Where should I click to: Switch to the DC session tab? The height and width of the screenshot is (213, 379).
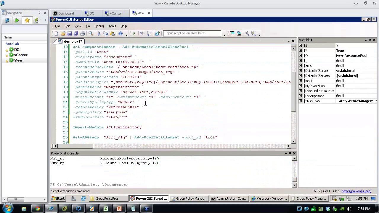click(92, 13)
